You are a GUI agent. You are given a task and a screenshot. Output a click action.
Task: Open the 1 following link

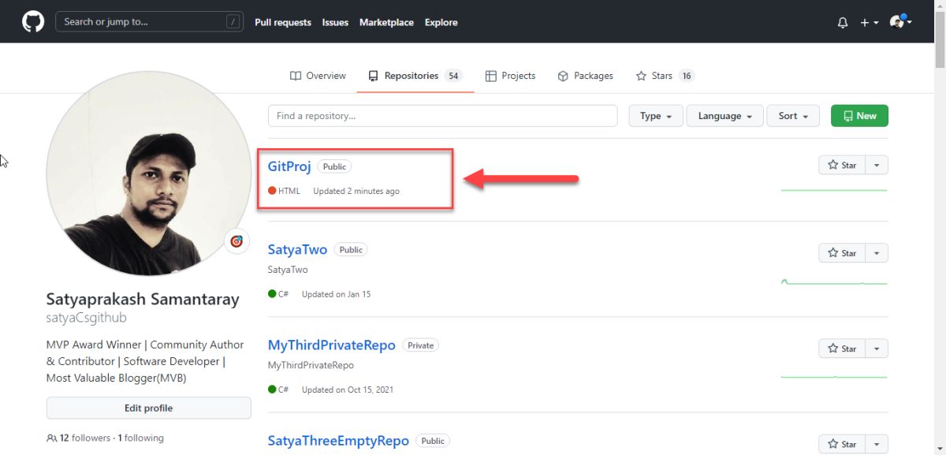click(x=141, y=438)
